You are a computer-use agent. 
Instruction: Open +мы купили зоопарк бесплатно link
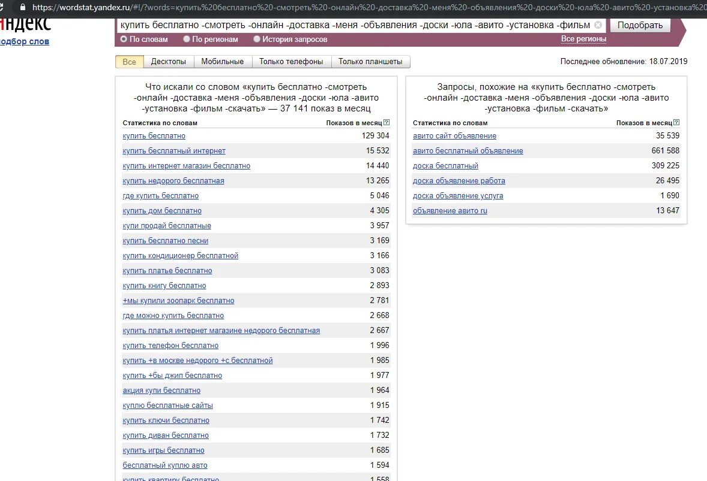pyautogui.click(x=179, y=301)
